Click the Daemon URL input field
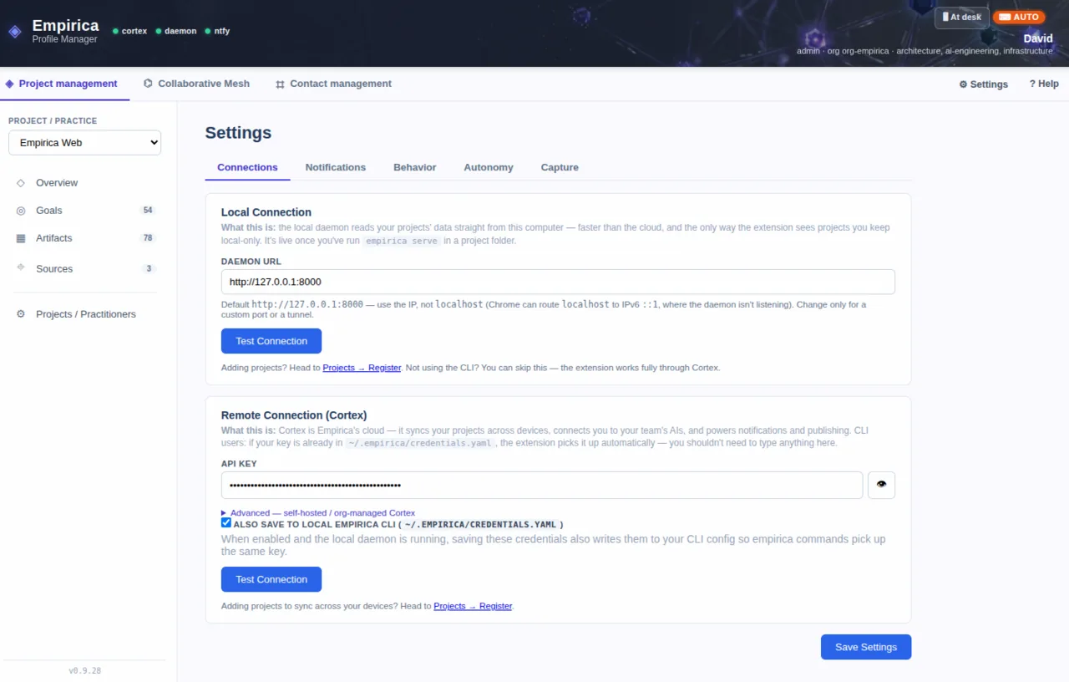Screen dimensions: 1069x682 click(558, 282)
